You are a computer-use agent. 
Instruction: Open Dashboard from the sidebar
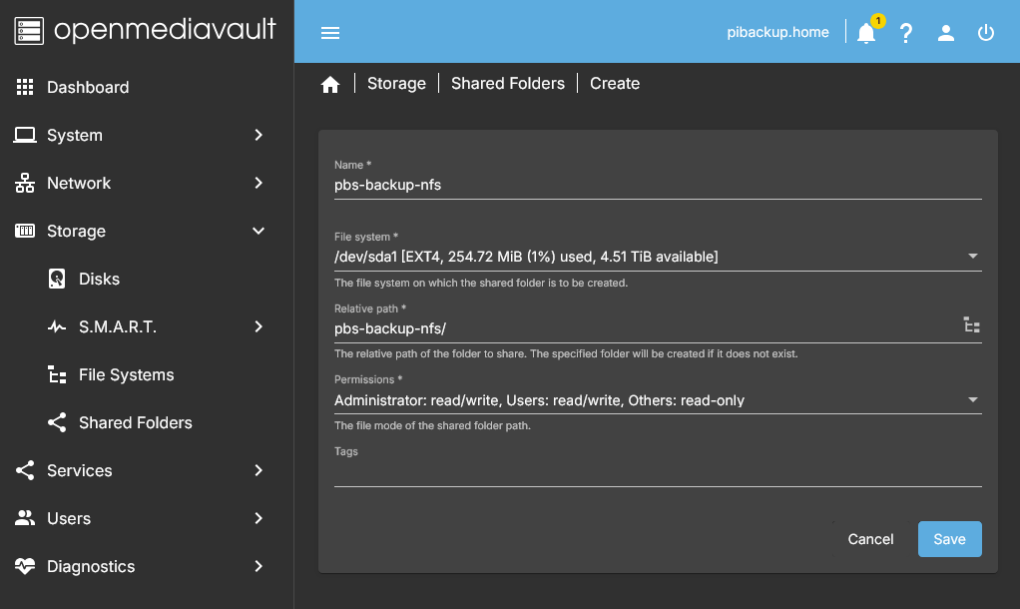tap(88, 87)
